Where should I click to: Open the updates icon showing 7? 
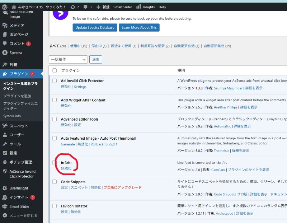tap(73, 7)
